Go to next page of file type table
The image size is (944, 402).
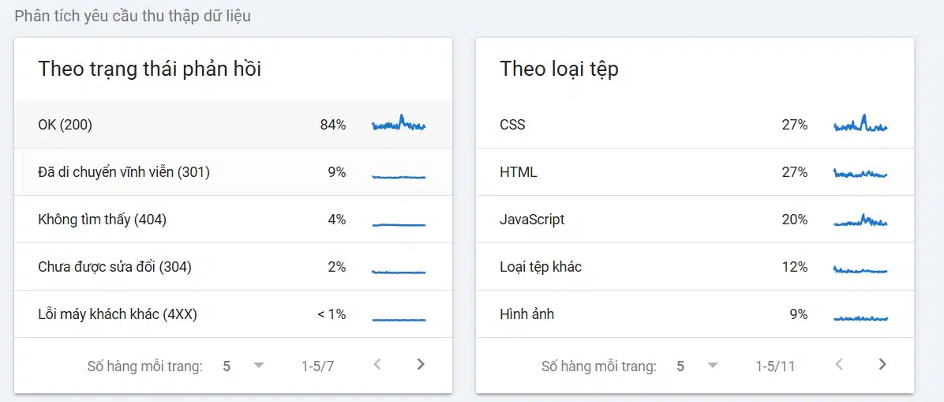pos(882,364)
